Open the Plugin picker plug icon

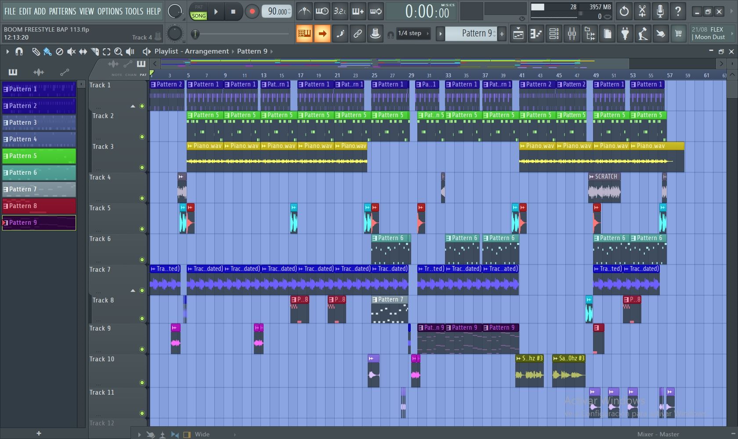click(625, 34)
